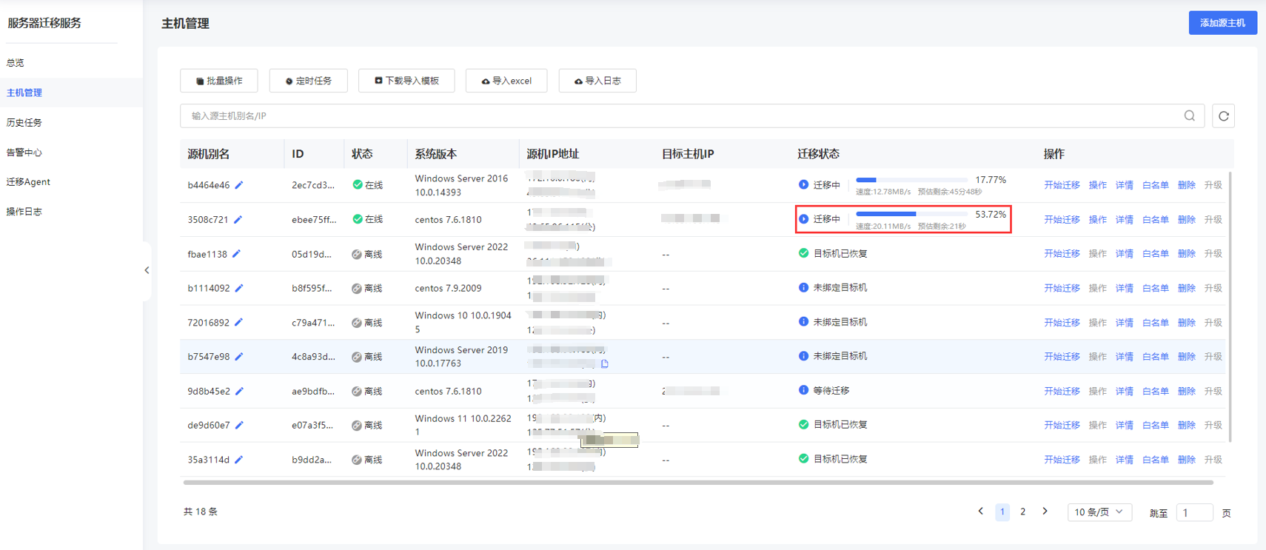
Task: Open 迁移Agent in sidebar
Action: [x=28, y=182]
